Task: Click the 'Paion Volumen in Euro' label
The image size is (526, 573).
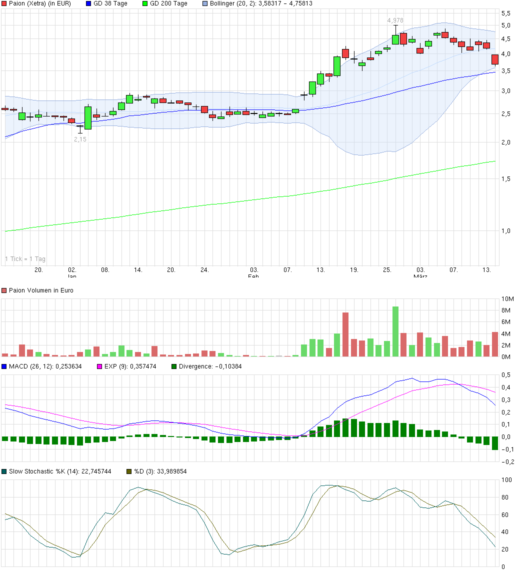Action: 41,290
